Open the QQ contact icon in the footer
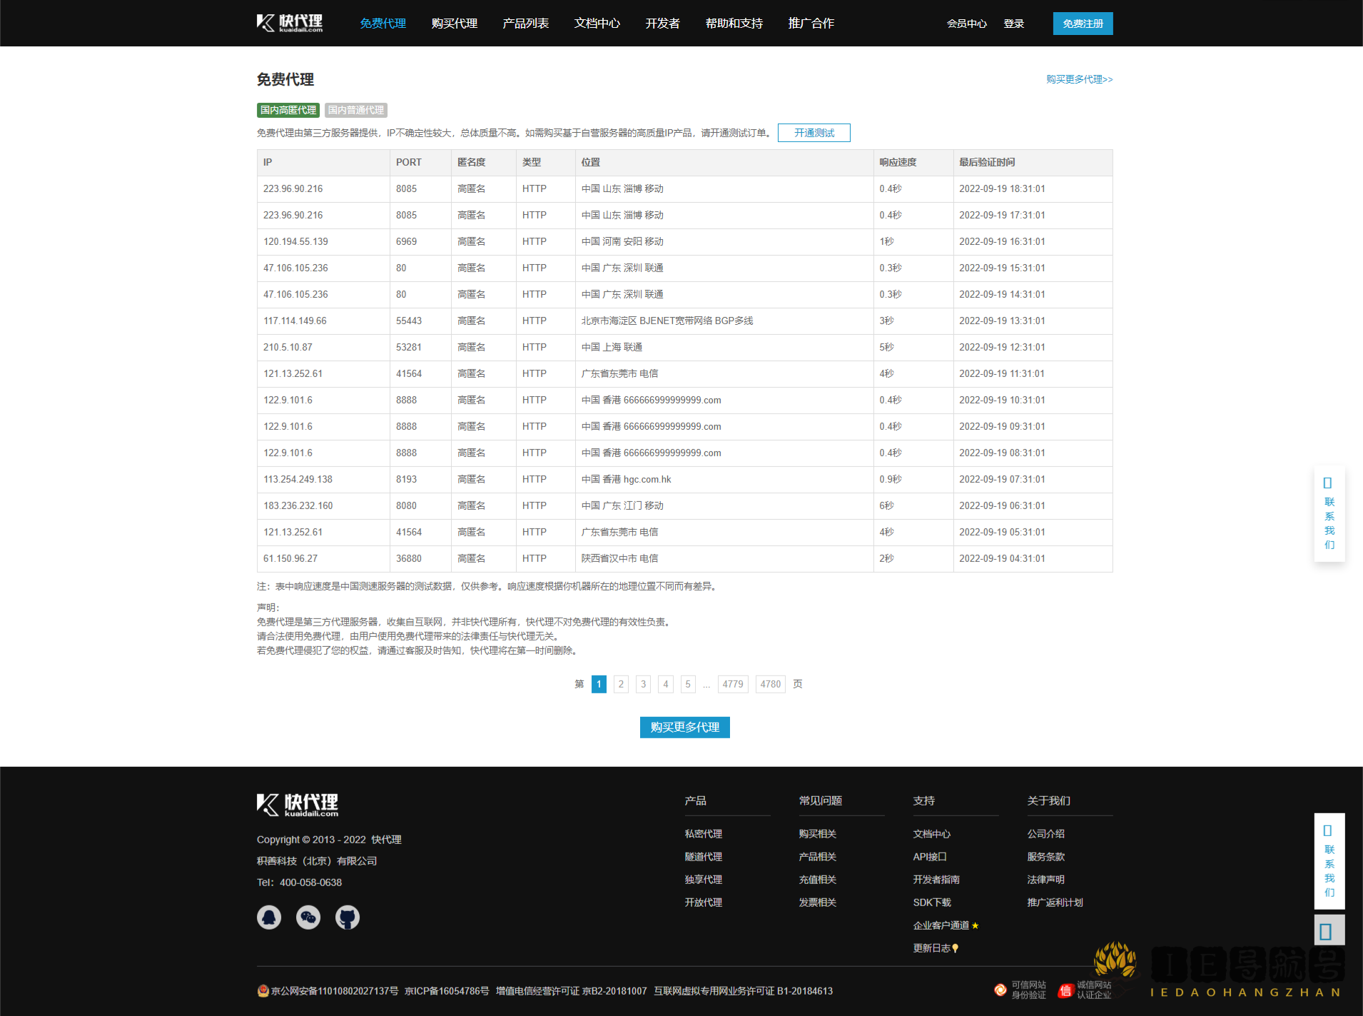Screen dimensions: 1363x1016 (269, 917)
